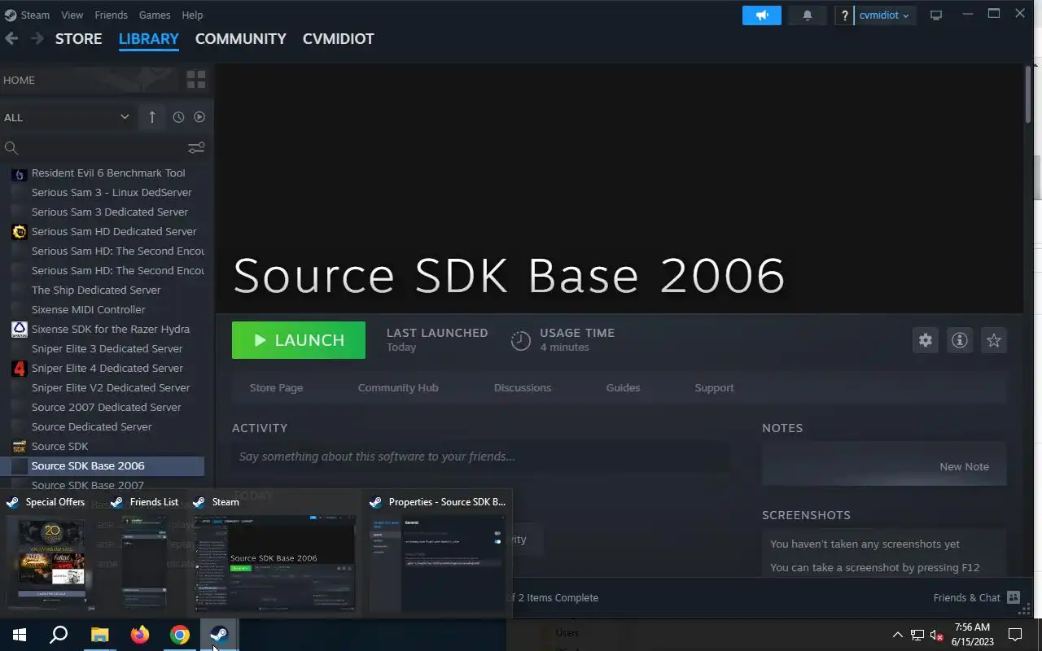Click the help question mark icon
The width and height of the screenshot is (1042, 651).
pos(844,15)
